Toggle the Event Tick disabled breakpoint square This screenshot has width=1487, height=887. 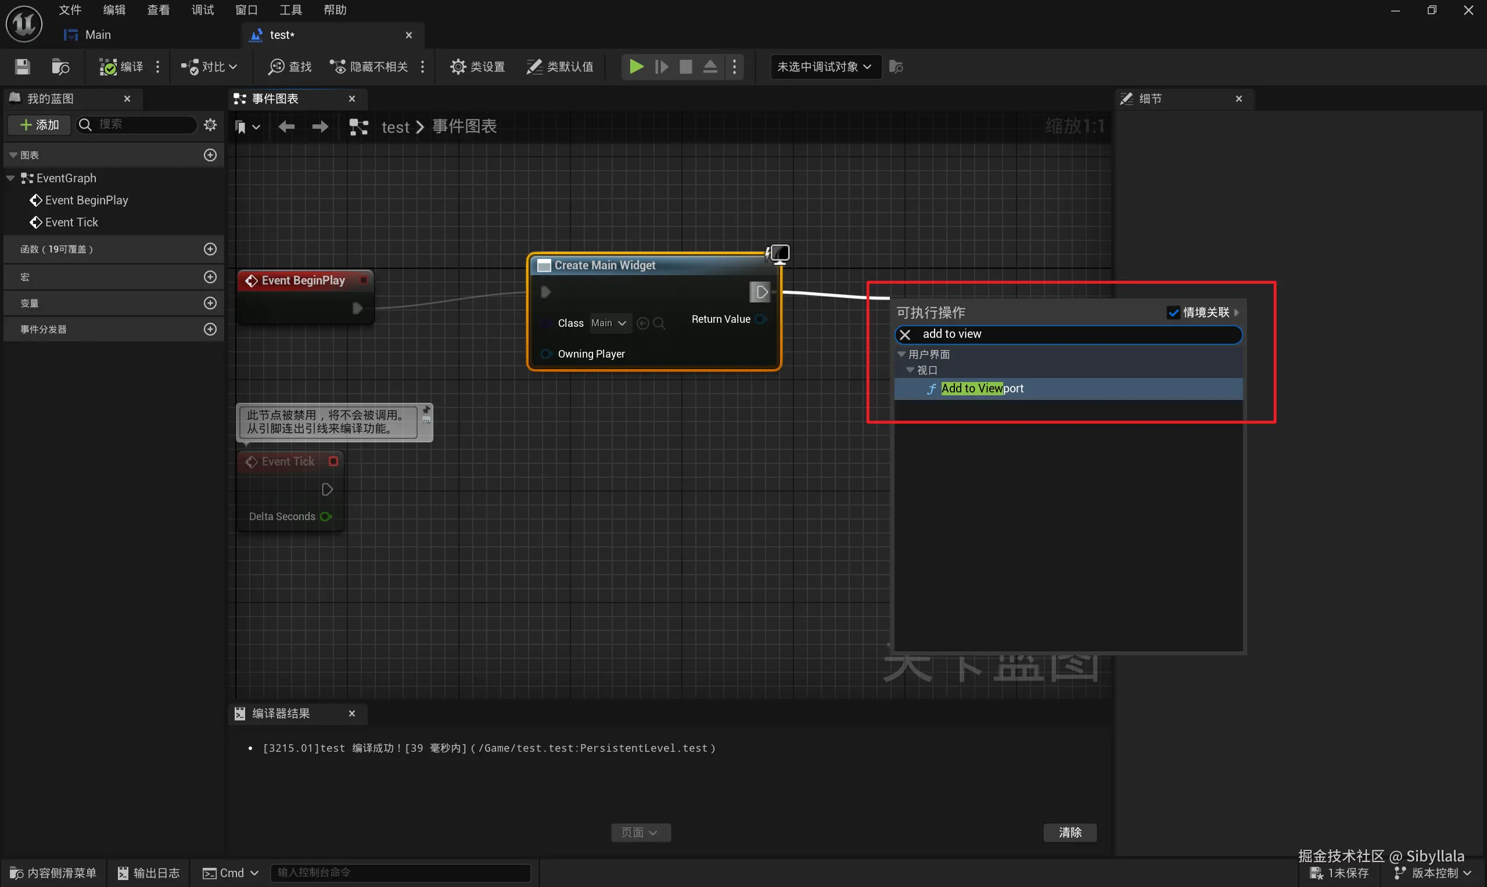(333, 461)
